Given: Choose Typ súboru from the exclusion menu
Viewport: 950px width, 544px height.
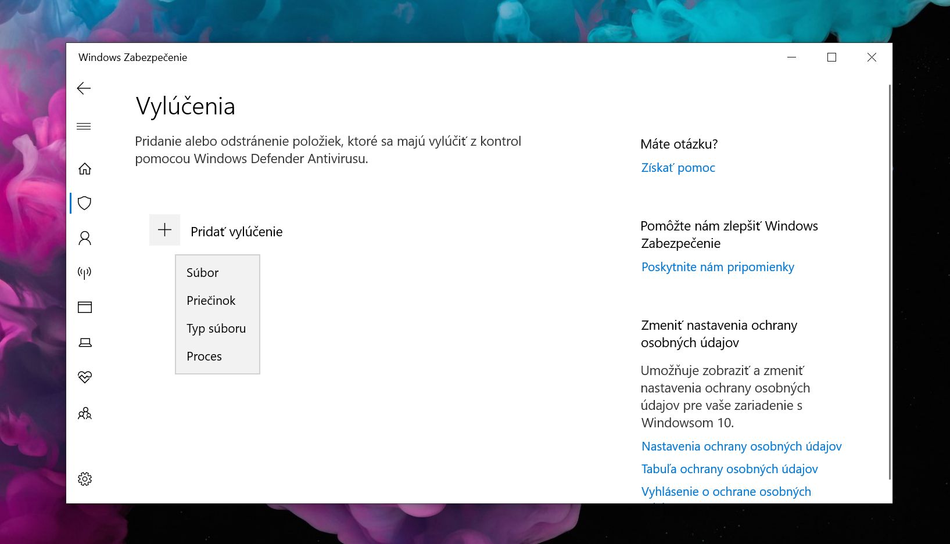Looking at the screenshot, I should (217, 329).
